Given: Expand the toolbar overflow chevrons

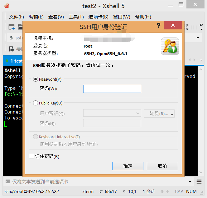Looking at the screenshot, I should click(201, 25).
